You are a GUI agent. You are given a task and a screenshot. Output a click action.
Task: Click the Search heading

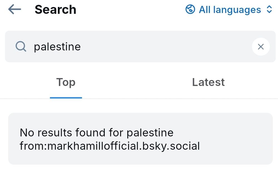[55, 9]
